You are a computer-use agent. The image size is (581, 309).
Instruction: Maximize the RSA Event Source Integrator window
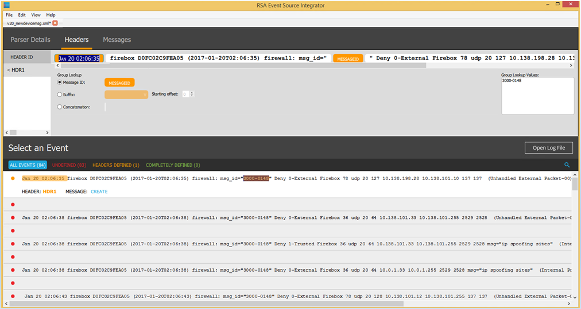click(557, 4)
